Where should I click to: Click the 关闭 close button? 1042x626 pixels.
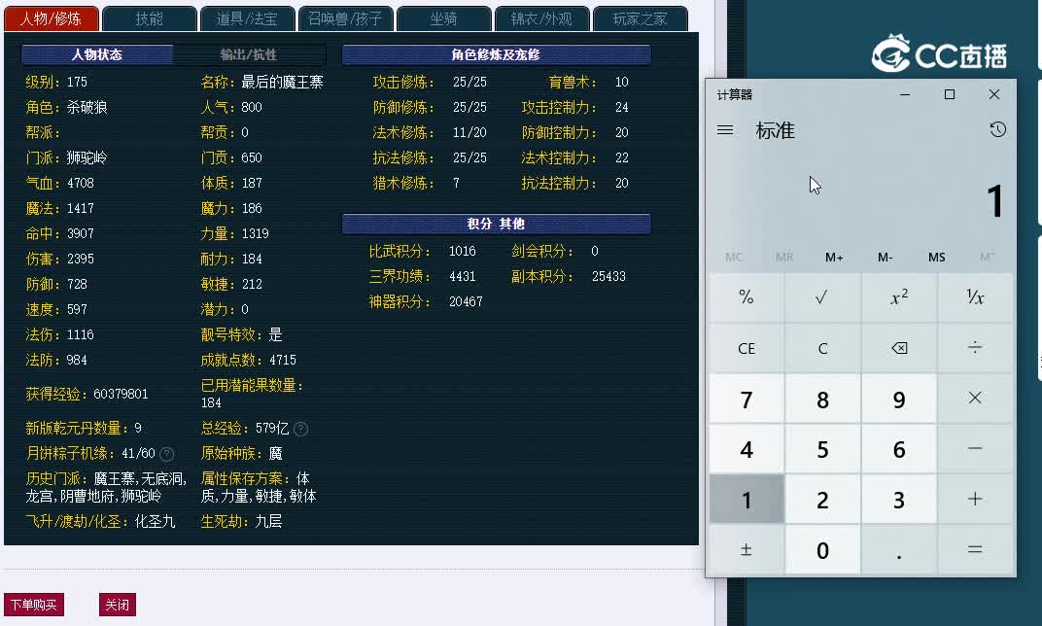[118, 604]
